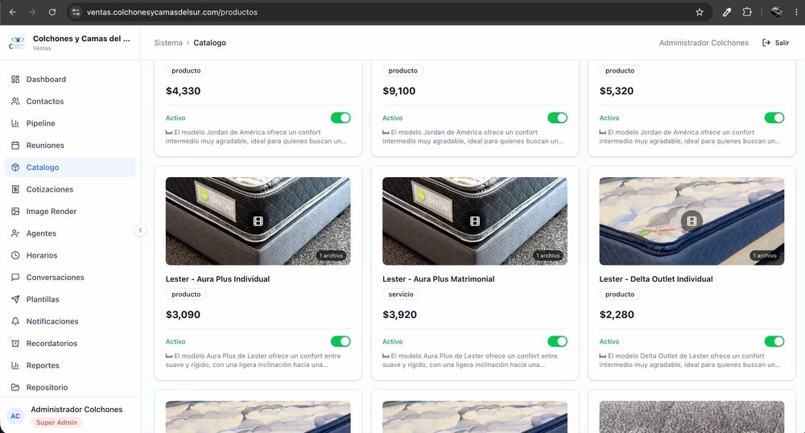Go to Pipeline section
Screen dimensions: 805x433
coord(70,124)
